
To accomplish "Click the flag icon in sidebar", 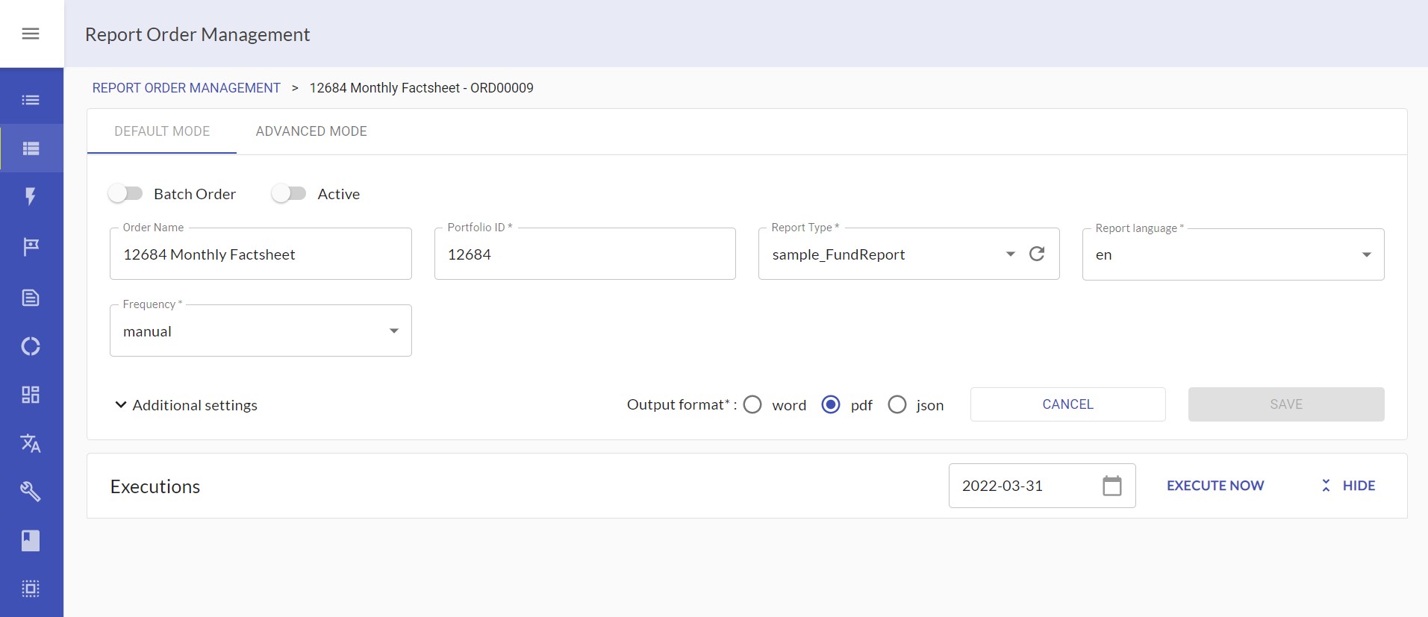I will (31, 246).
